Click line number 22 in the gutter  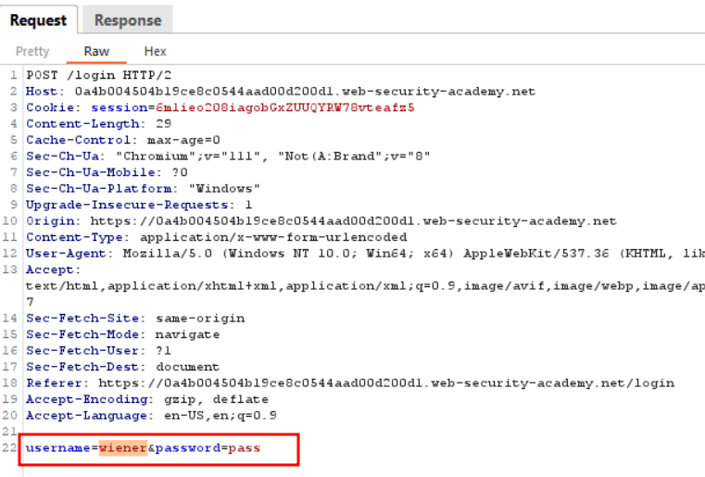pyautogui.click(x=9, y=447)
